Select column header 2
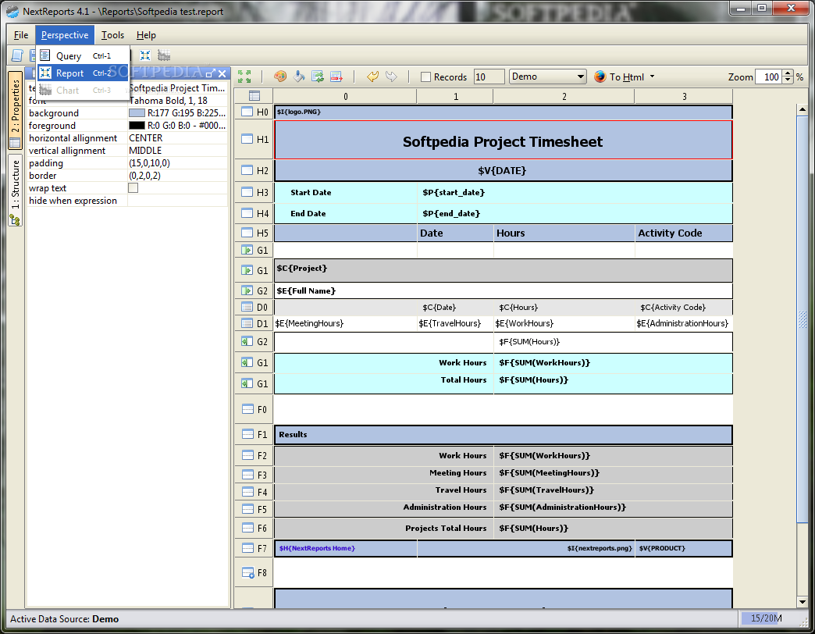815x634 pixels. pos(564,96)
